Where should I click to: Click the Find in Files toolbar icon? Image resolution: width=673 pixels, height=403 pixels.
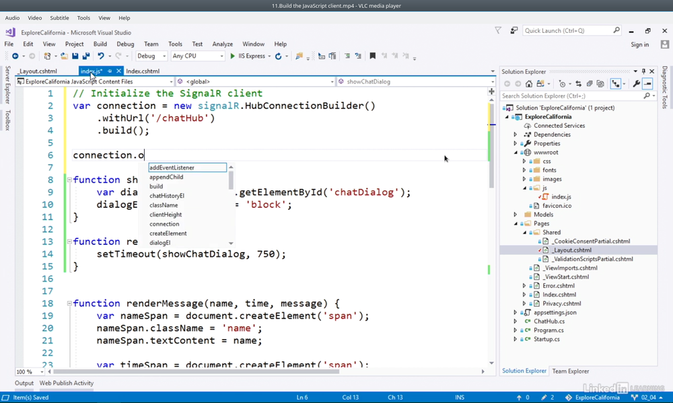pyautogui.click(x=299, y=57)
